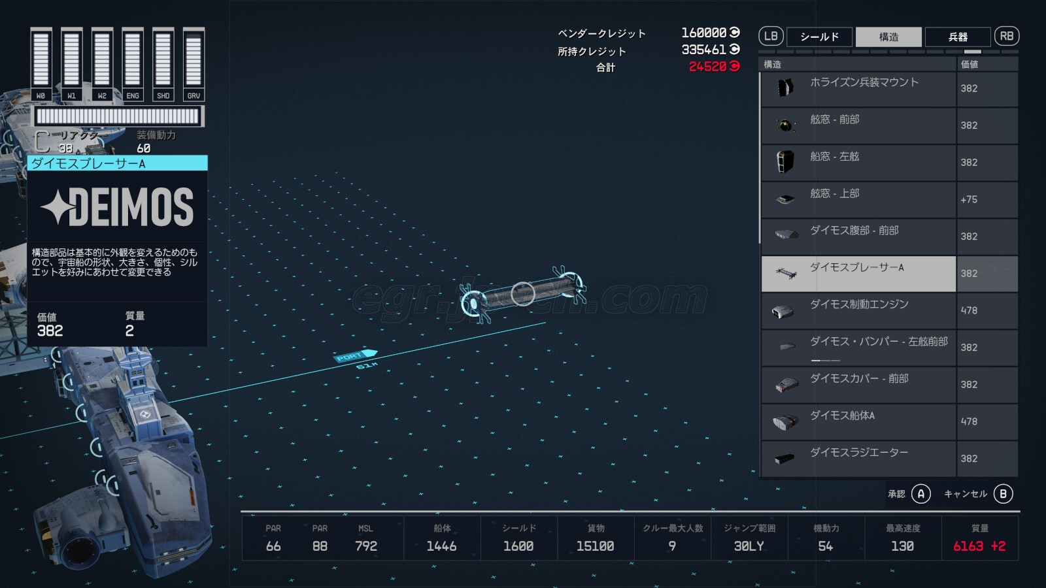This screenshot has height=588, width=1046.
Task: Select the ダイモス腹部 - 前部 icon
Action: pyautogui.click(x=786, y=235)
